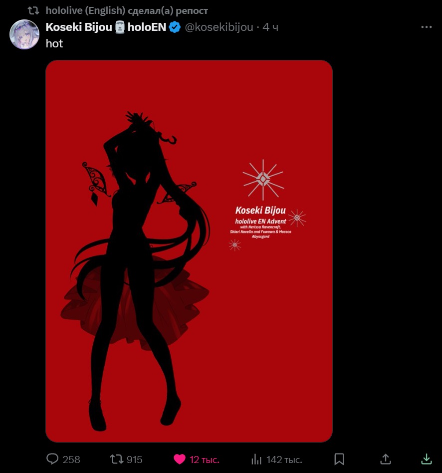Image resolution: width=442 pixels, height=473 pixels.
Task: Enlarge the red silhouette image
Action: [x=189, y=251]
